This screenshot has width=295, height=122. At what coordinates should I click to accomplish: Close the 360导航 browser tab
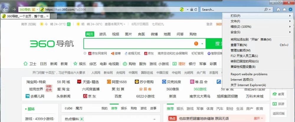tap(47, 16)
